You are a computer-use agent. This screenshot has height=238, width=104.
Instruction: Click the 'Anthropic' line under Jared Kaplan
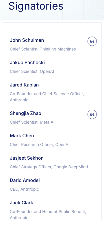19,100
